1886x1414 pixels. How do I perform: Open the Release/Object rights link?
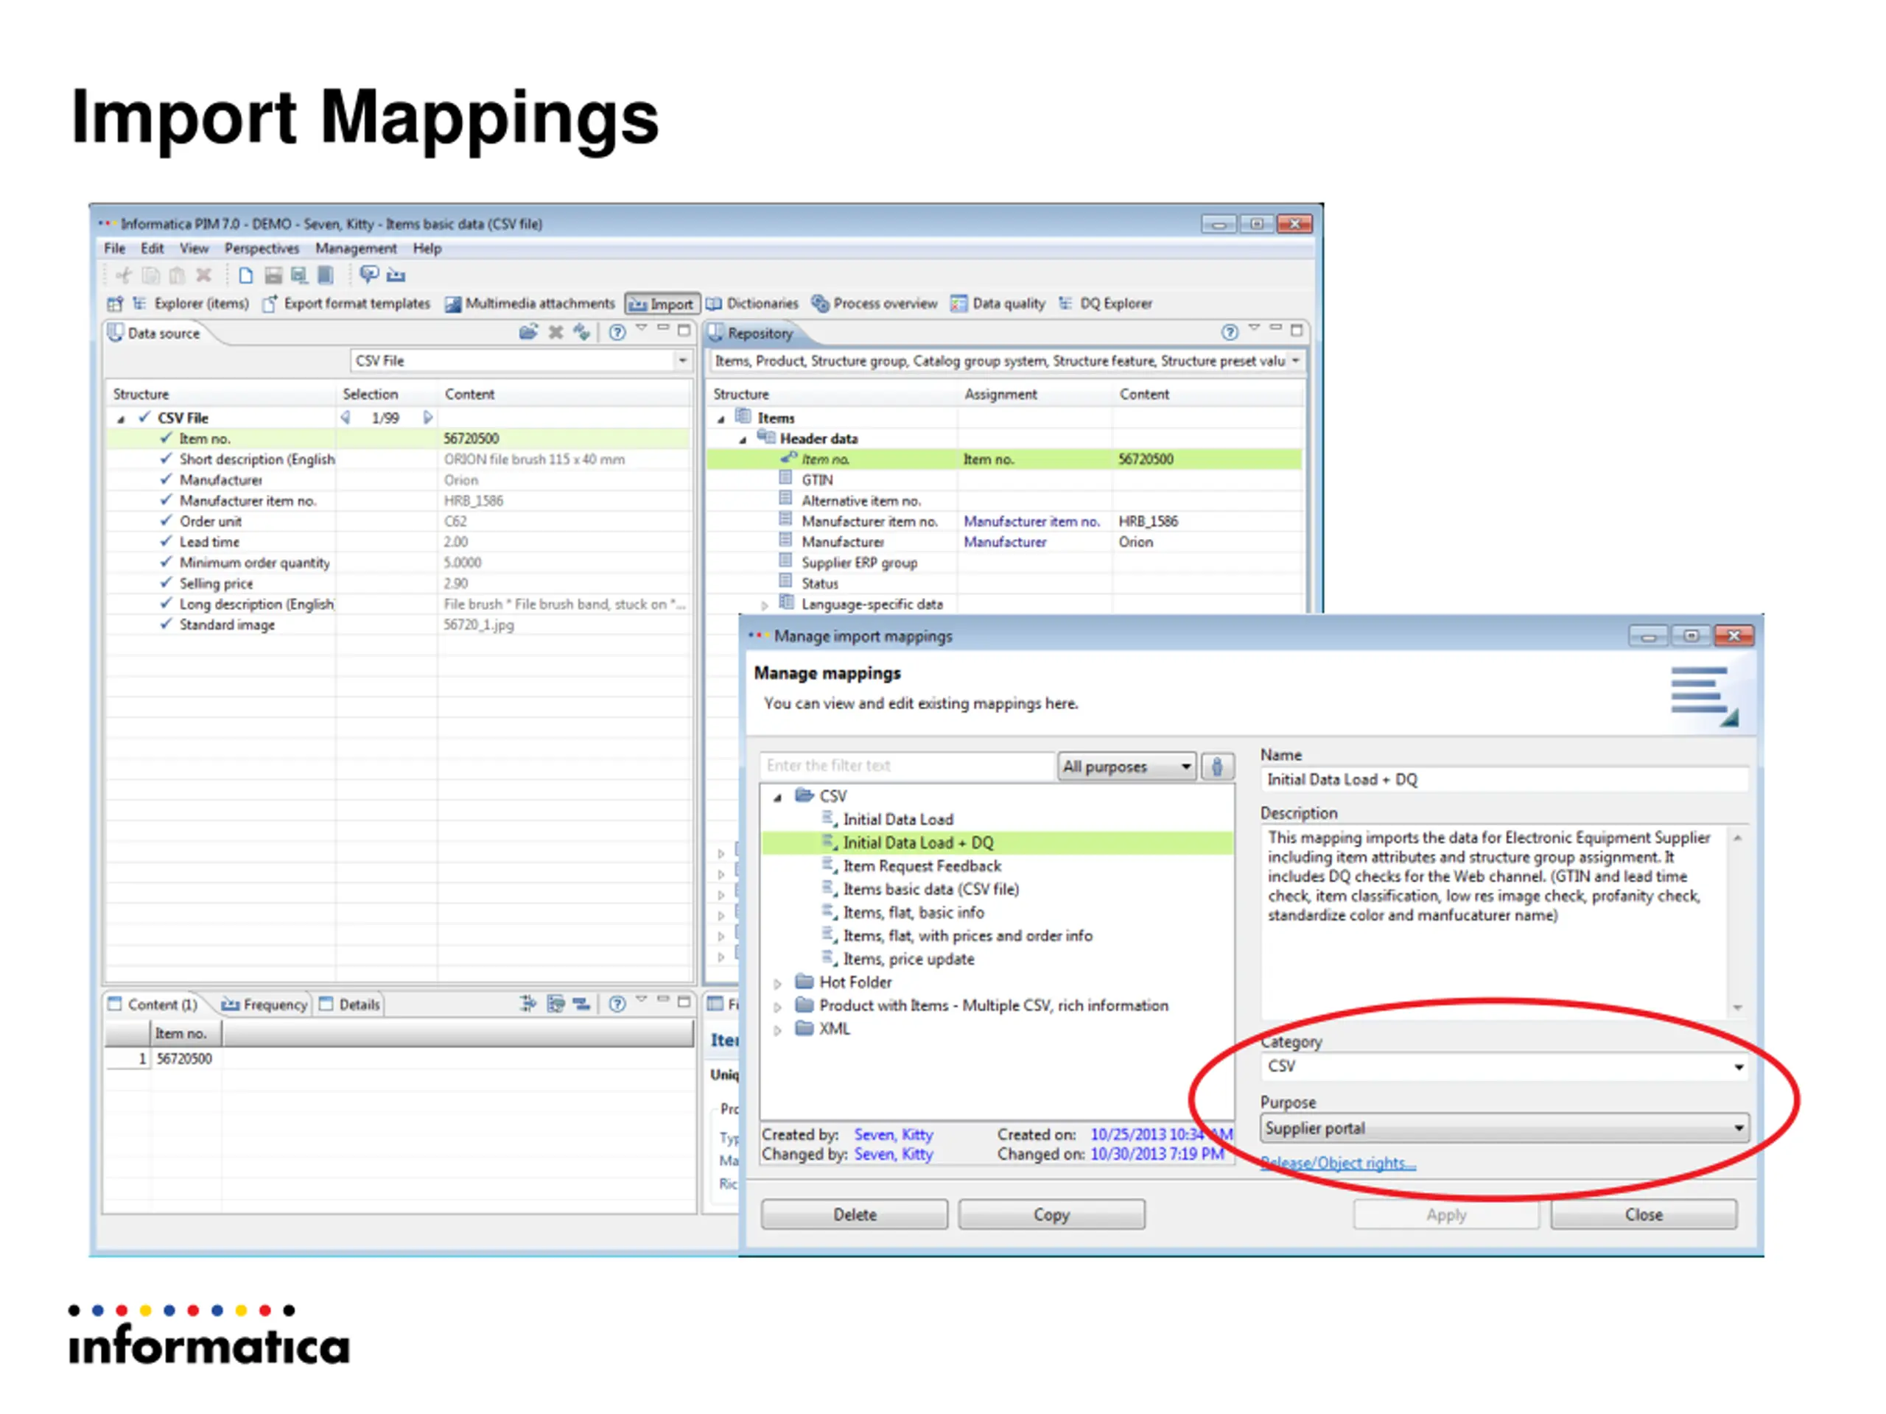coord(1338,1164)
